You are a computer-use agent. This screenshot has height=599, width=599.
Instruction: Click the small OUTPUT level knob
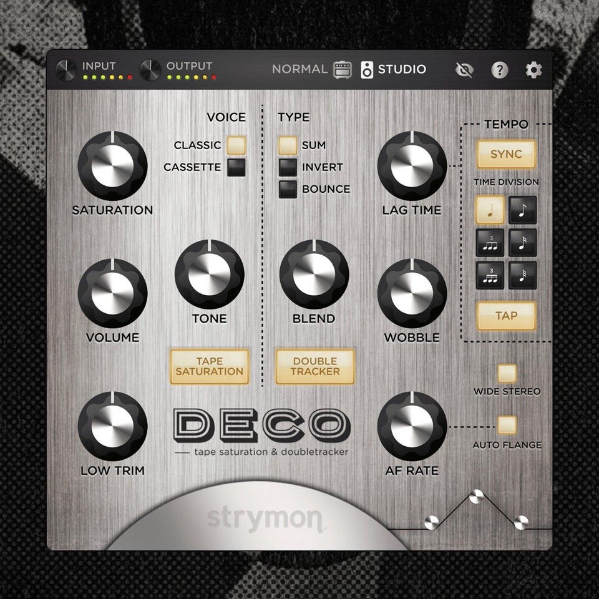[150, 71]
